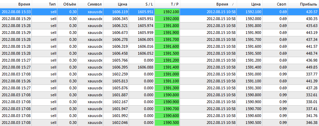Select open price cell 1605.766
Viewport: 319px width, 126px height.
click(x=116, y=60)
